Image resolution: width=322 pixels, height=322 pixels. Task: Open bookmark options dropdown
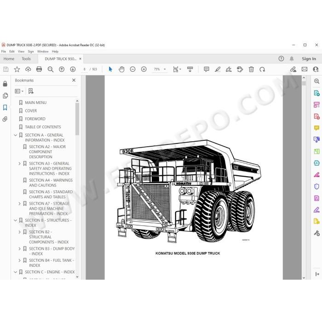click(19, 91)
